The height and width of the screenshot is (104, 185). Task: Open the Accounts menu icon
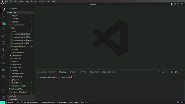3,91
